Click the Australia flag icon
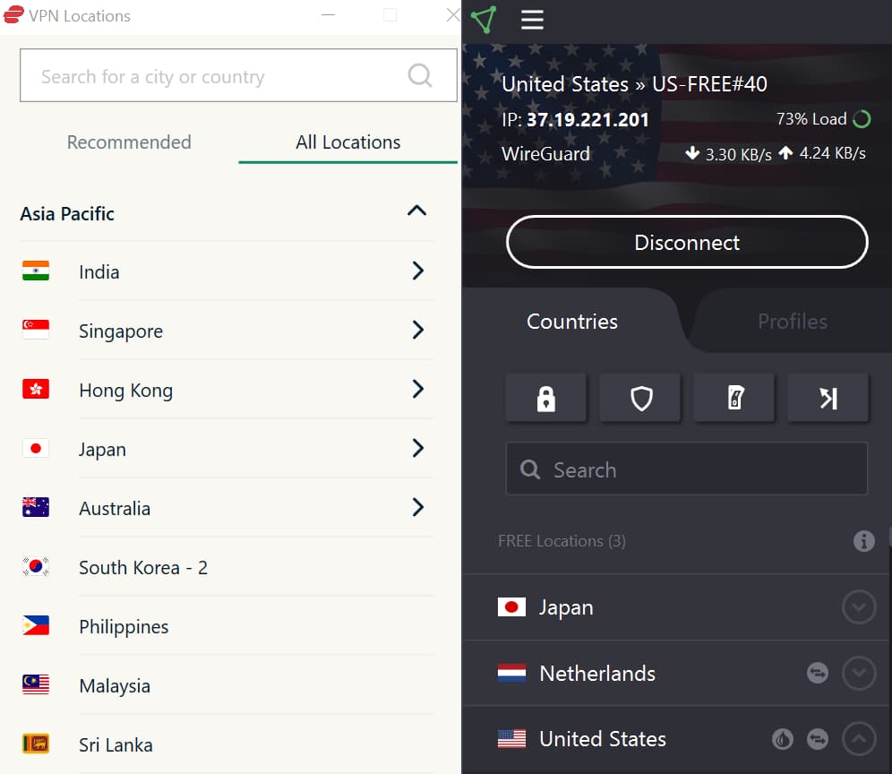 tap(36, 508)
